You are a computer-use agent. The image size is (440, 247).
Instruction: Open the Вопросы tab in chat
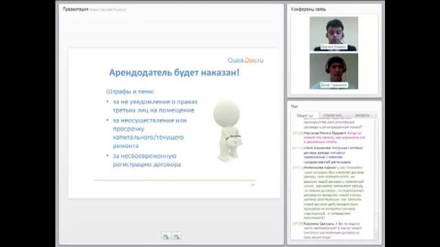click(362, 115)
